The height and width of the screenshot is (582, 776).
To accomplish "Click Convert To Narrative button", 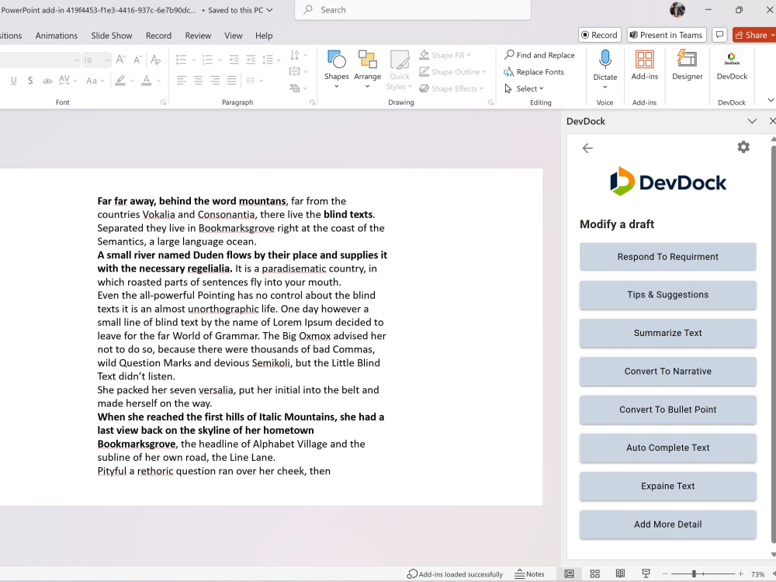I will [x=667, y=371].
